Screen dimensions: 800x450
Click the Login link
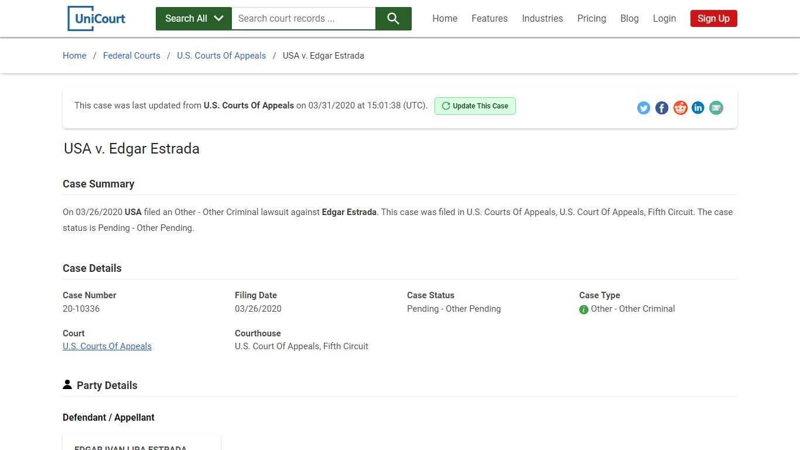[665, 19]
